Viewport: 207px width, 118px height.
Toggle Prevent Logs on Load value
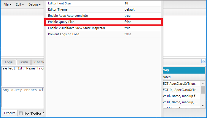click(x=128, y=34)
